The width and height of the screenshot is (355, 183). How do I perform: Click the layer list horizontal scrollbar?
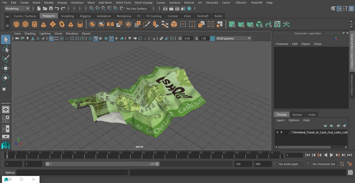[304, 147]
